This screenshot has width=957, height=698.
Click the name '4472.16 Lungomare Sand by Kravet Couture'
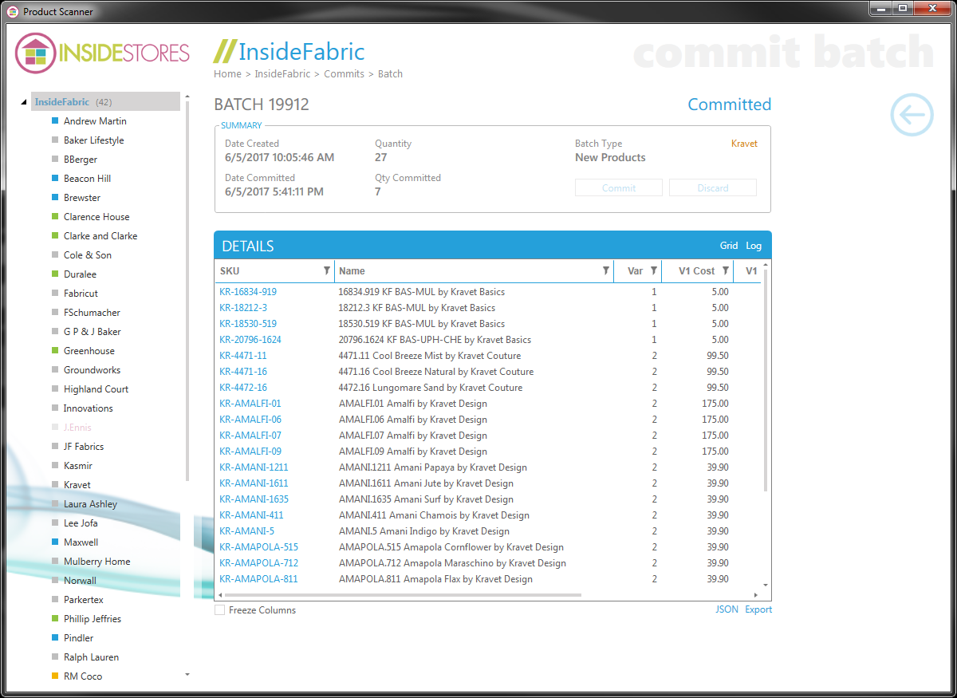(x=431, y=388)
